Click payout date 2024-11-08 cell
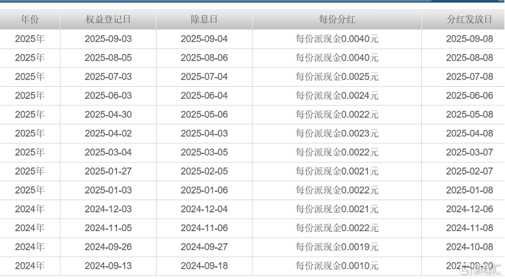The width and height of the screenshot is (505, 279). coord(469,227)
